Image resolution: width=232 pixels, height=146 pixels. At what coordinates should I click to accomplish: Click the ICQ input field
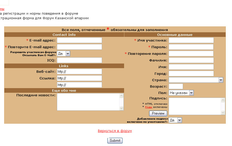click(79, 60)
